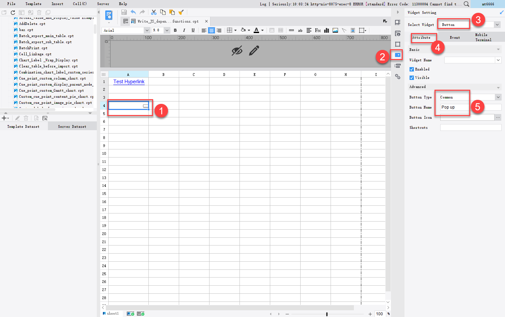This screenshot has height=317, width=505.
Task: Insert a chart from the toolbar
Action: (x=326, y=30)
